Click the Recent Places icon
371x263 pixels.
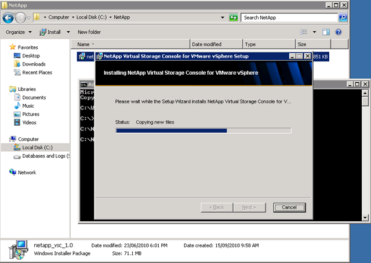17,72
